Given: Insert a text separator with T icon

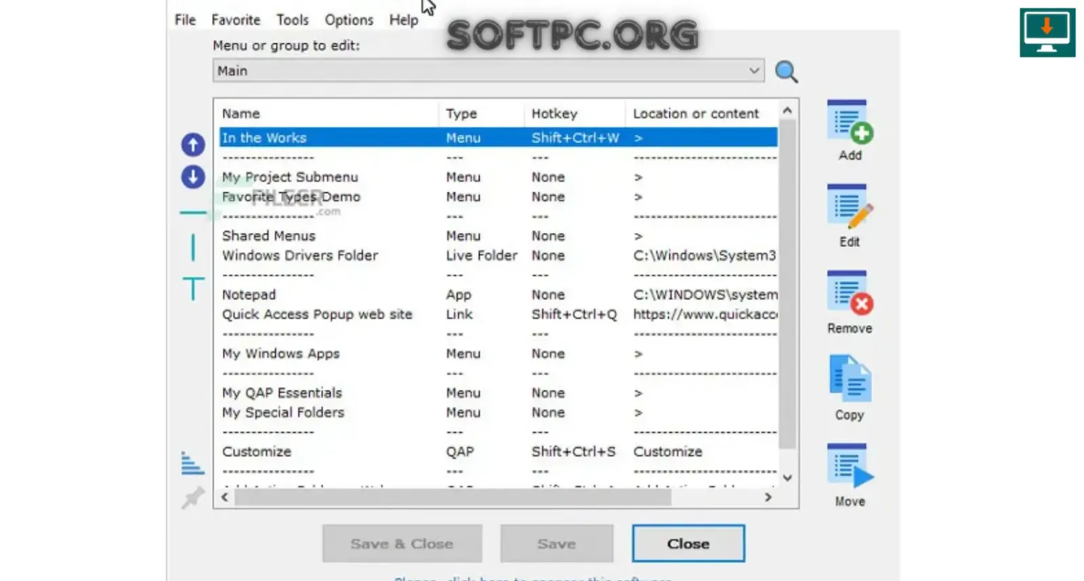Looking at the screenshot, I should pos(193,288).
